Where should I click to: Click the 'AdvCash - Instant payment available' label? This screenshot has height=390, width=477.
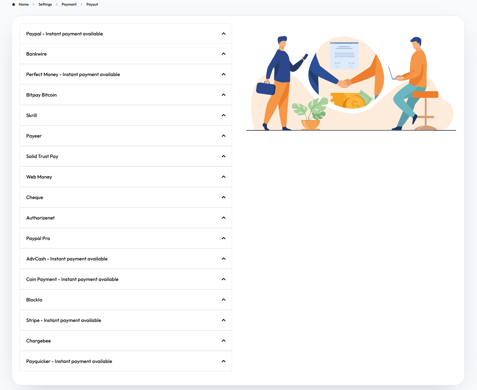(x=67, y=259)
